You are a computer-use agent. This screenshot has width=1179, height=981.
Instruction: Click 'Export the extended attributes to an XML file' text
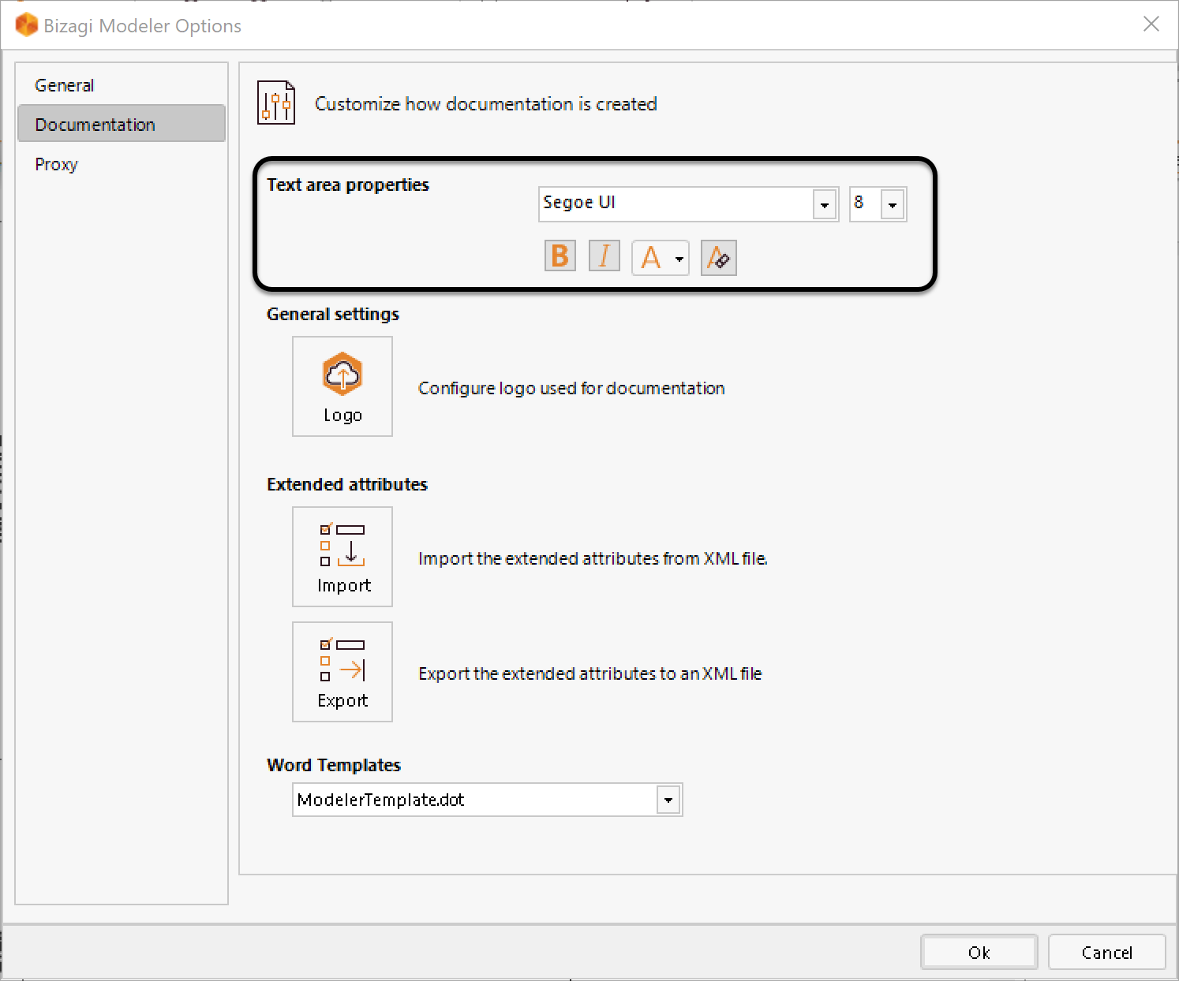point(590,673)
